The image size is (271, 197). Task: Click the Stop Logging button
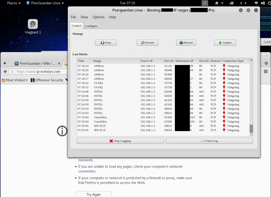[120, 141]
